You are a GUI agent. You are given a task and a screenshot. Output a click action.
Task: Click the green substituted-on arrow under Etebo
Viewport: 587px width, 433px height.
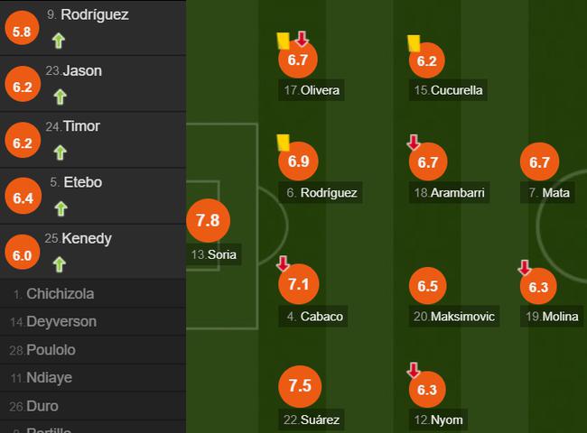tap(61, 208)
